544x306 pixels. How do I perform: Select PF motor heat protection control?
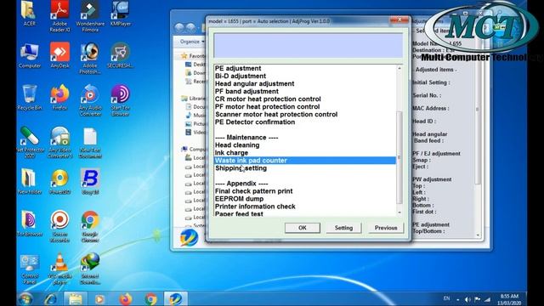(x=267, y=106)
